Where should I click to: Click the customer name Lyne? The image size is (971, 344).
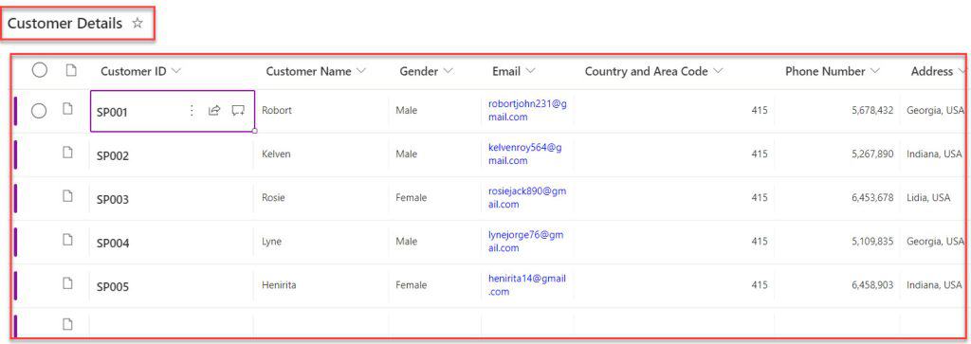272,242
